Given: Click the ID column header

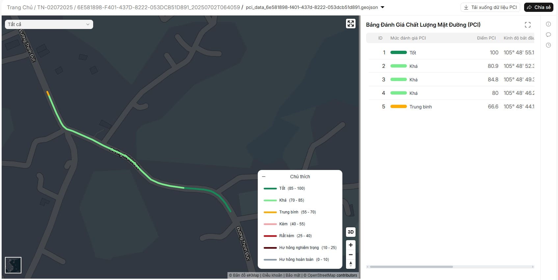Looking at the screenshot, I should tap(380, 38).
